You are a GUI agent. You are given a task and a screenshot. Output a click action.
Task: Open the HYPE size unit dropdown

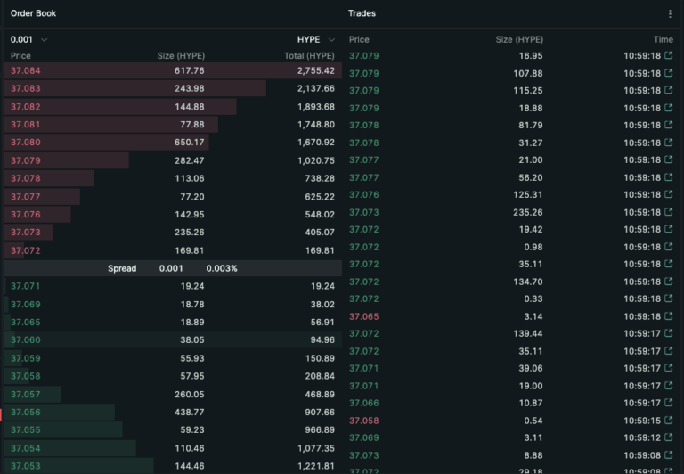click(x=315, y=39)
